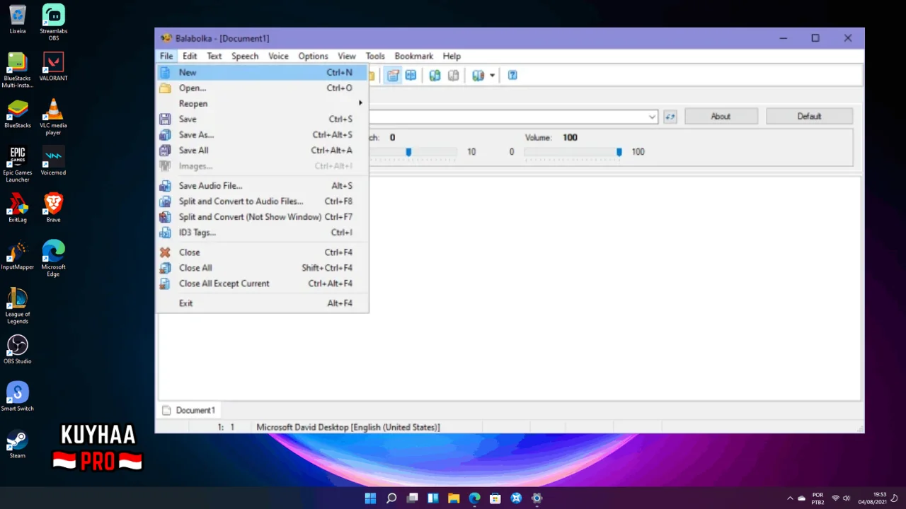Choose Save Audio File... entry

coord(263,185)
